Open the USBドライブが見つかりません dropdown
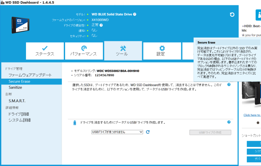The height and width of the screenshot is (166, 261). pos(117,132)
